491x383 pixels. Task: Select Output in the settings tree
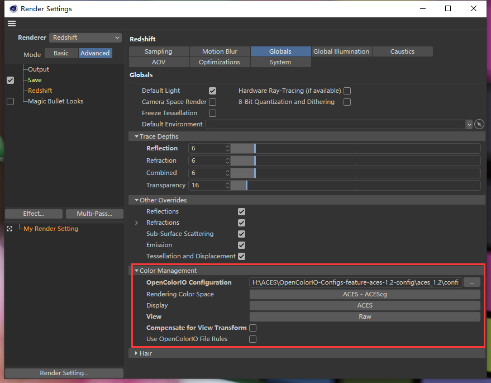[x=38, y=69]
